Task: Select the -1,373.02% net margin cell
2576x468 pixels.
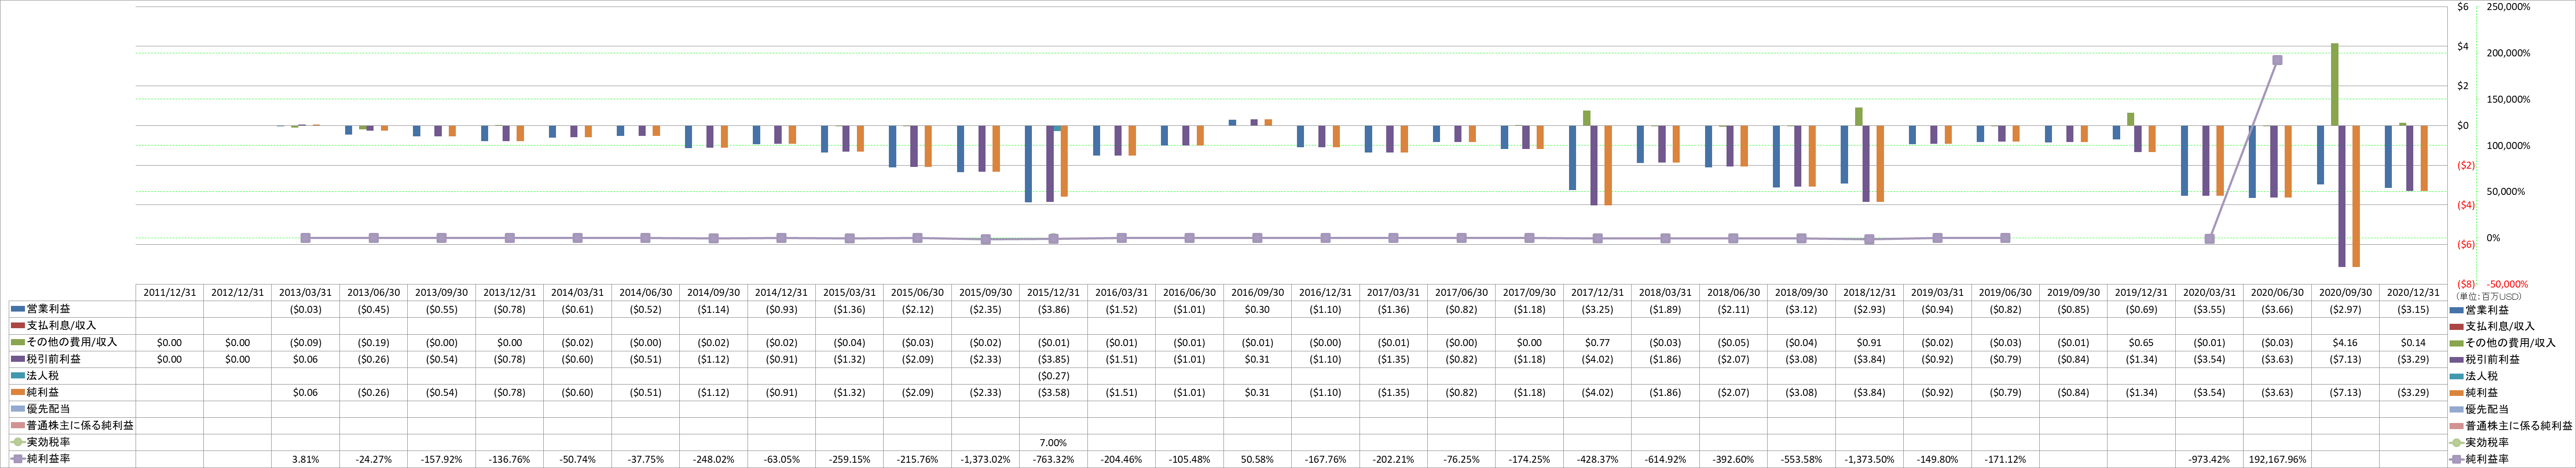Action: (x=985, y=459)
